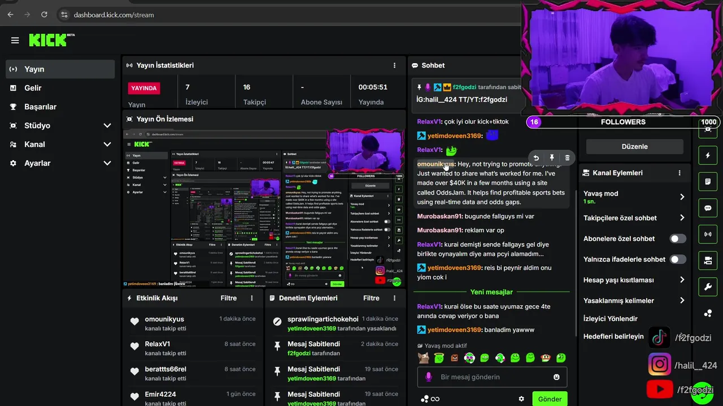
Task: Click the Yeni mesajlar divider label
Action: click(x=491, y=292)
